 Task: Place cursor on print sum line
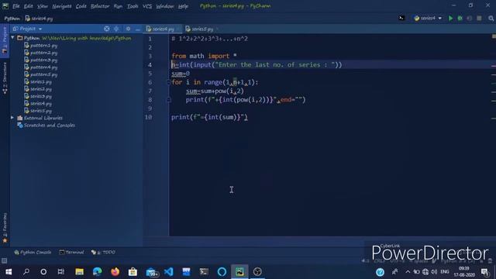point(209,117)
